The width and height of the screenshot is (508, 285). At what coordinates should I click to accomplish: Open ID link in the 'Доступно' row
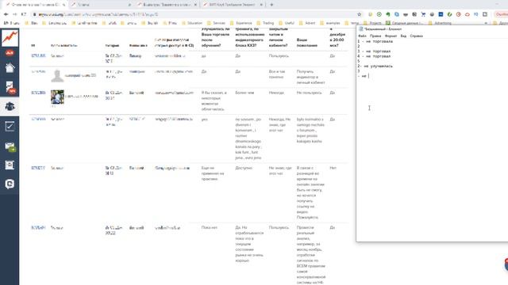point(38,168)
